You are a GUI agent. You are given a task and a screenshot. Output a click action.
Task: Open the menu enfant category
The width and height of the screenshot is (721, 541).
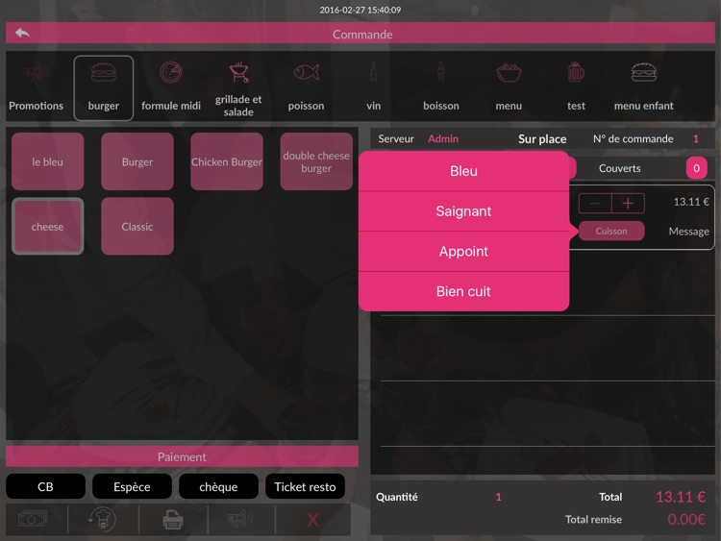[x=643, y=87]
